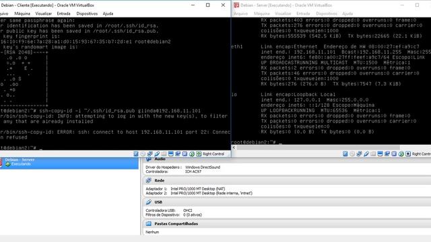Maximize the Cliente VM window
Viewport: 431px width, 242px height.
[208, 5]
